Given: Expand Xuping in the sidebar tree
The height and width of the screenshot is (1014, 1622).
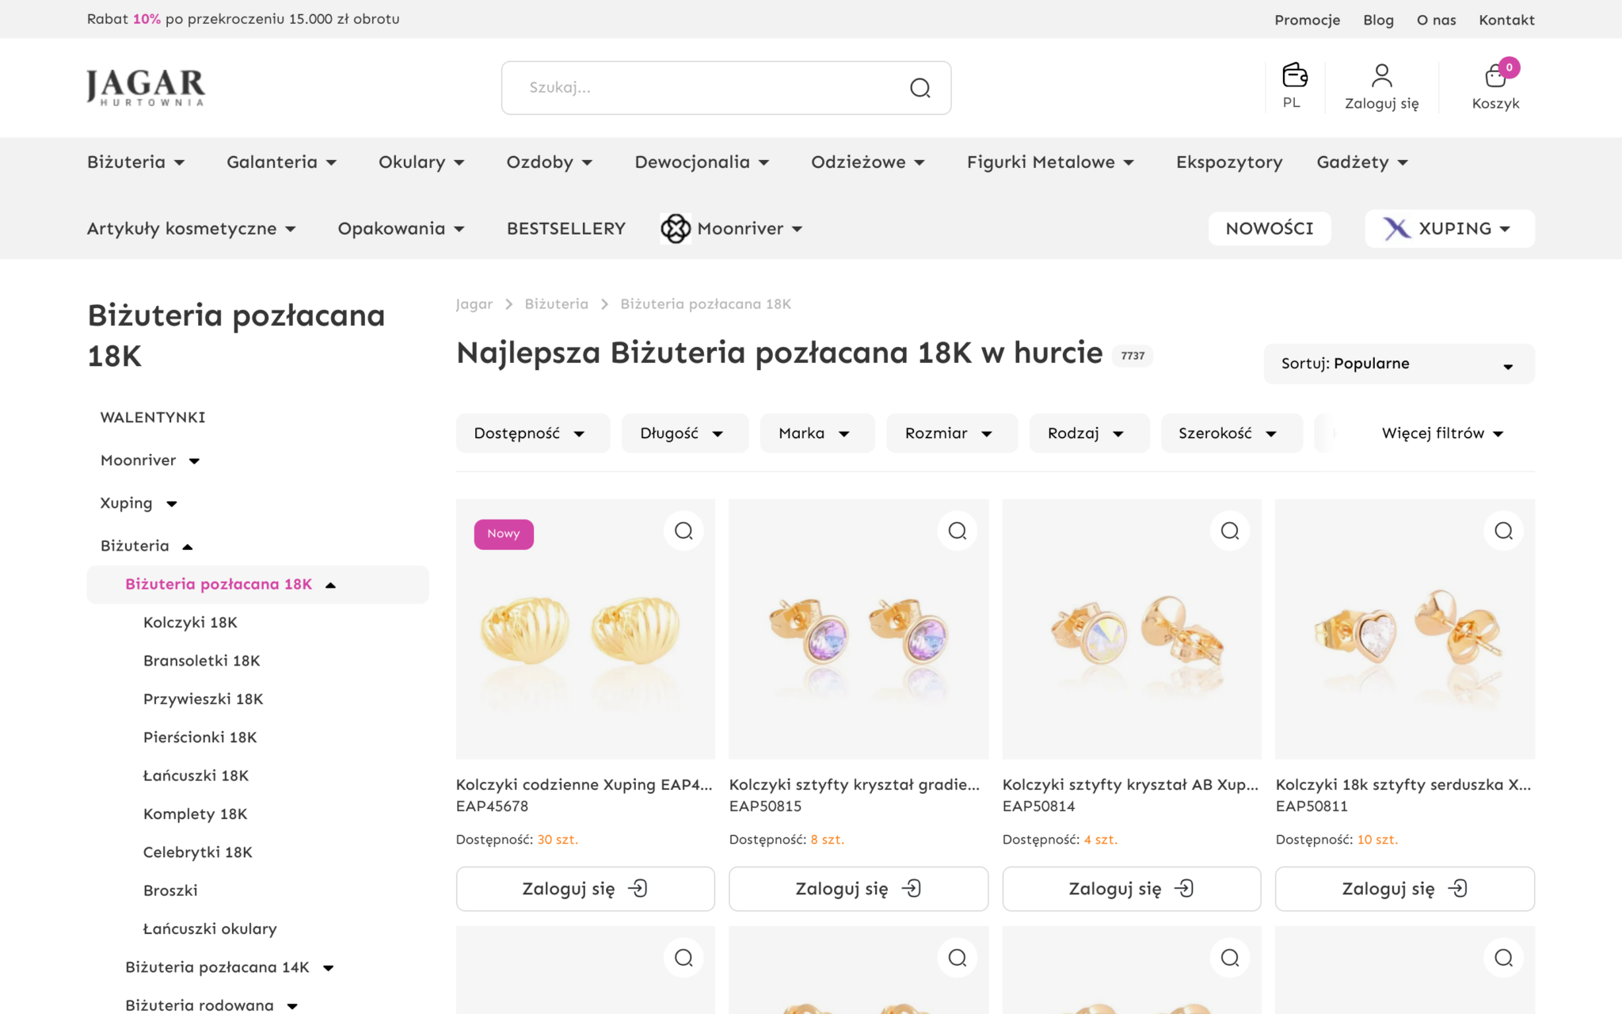Looking at the screenshot, I should [172, 504].
